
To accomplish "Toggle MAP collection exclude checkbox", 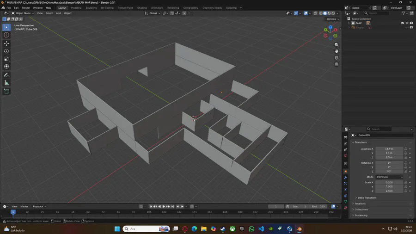I will tap(403, 23).
